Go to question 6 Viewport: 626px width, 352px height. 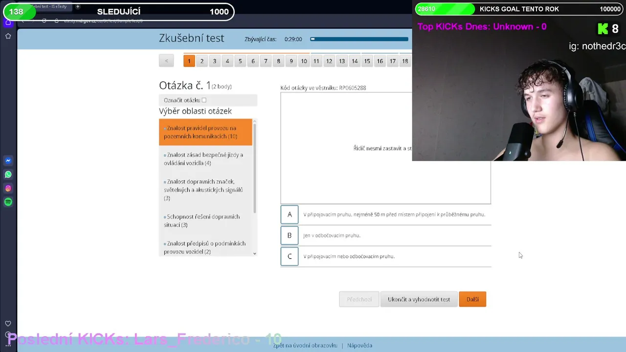pyautogui.click(x=253, y=61)
